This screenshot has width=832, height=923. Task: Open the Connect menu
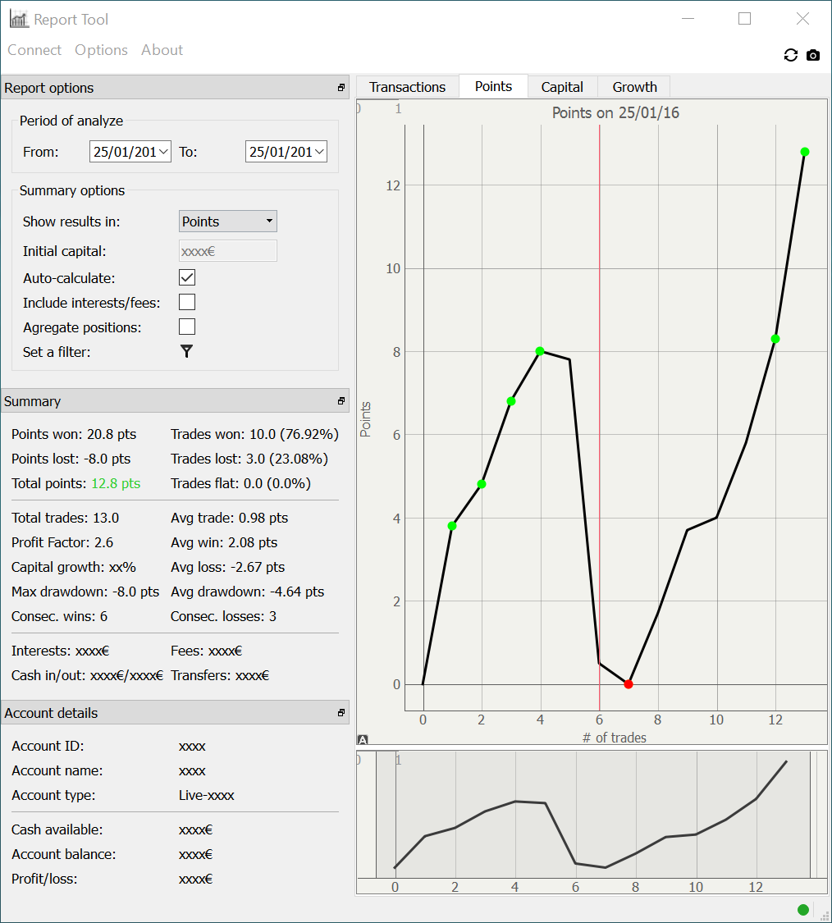coord(34,50)
